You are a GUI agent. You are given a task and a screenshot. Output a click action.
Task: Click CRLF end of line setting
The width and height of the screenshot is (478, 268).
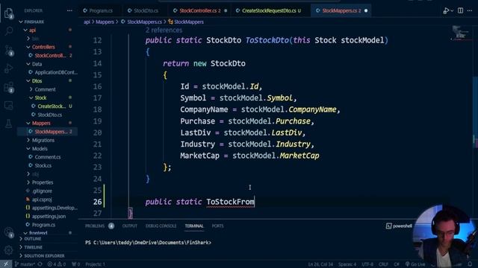click(x=383, y=264)
